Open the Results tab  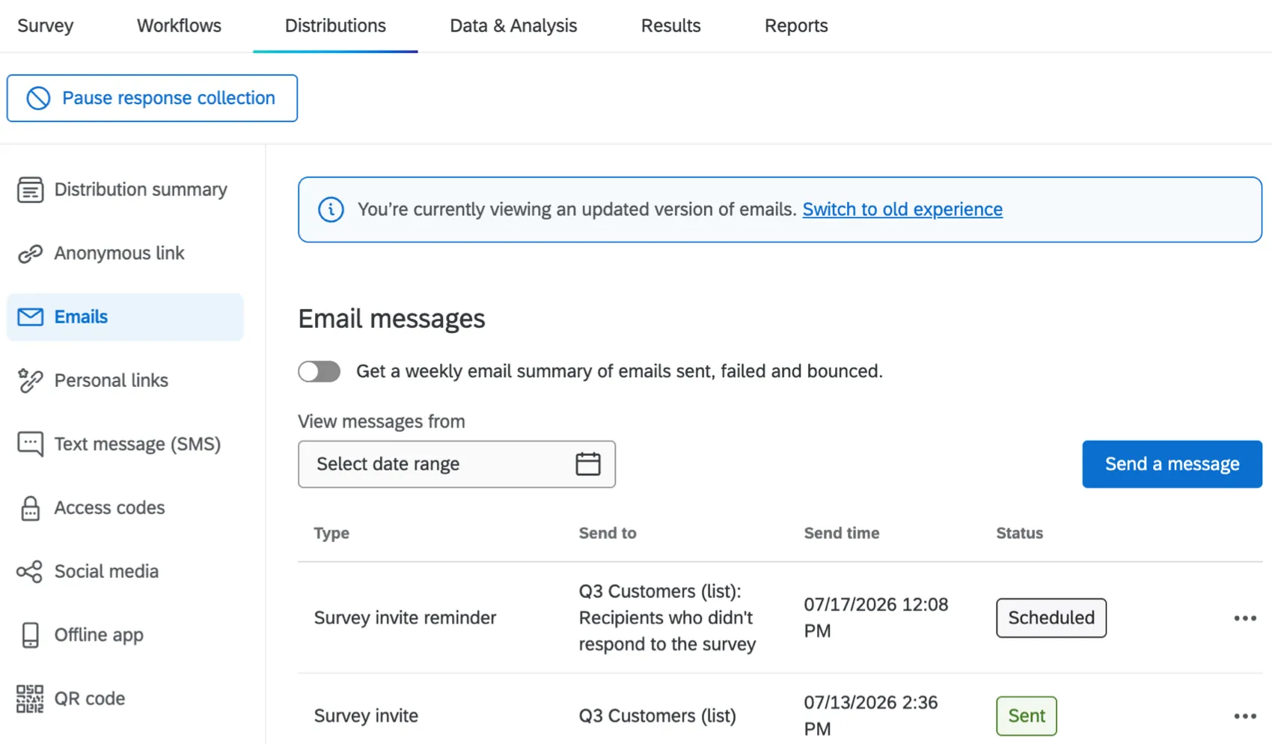[670, 25]
